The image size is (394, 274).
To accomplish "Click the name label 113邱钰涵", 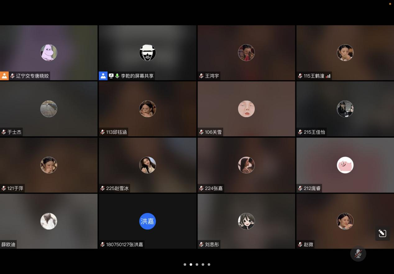I will (117, 132).
